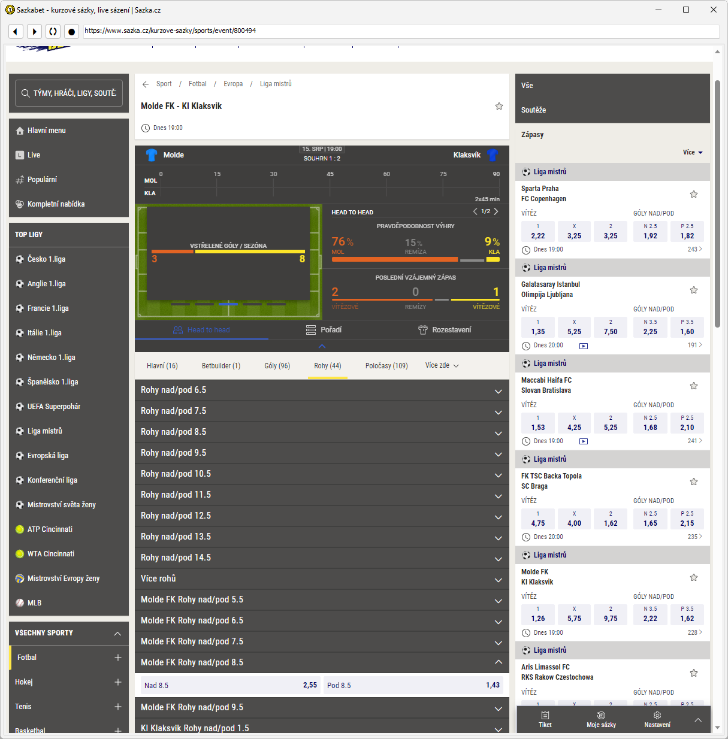This screenshot has height=739, width=728.
Task: Select the WTA Cincinnati tennis ball icon
Action: tap(20, 554)
